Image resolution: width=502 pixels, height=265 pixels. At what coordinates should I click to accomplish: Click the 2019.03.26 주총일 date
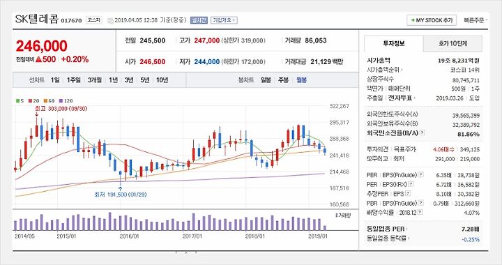point(450,98)
